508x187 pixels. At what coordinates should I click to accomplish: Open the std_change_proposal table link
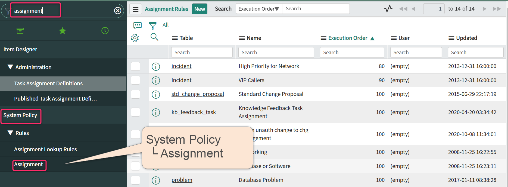[198, 94]
